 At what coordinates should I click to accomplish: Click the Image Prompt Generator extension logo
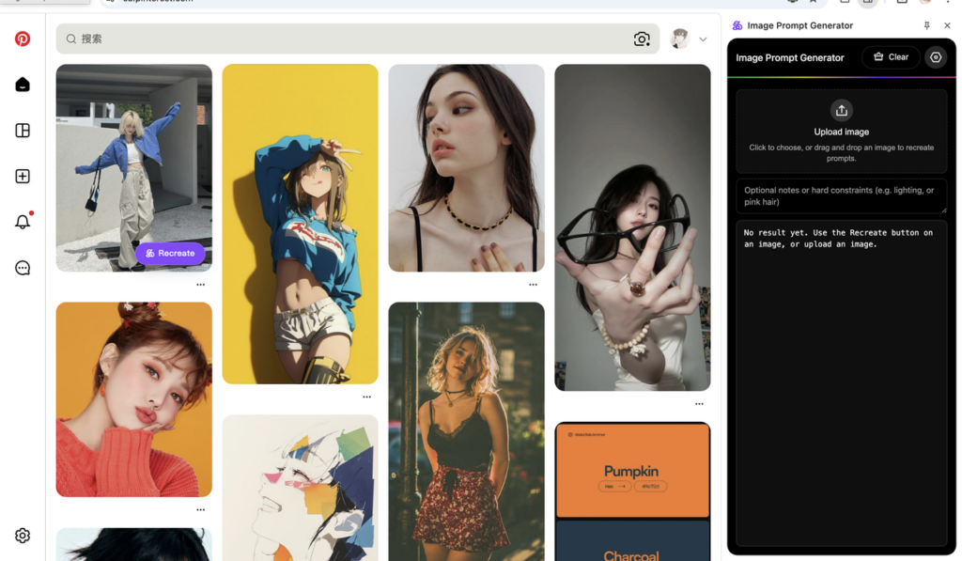click(737, 25)
